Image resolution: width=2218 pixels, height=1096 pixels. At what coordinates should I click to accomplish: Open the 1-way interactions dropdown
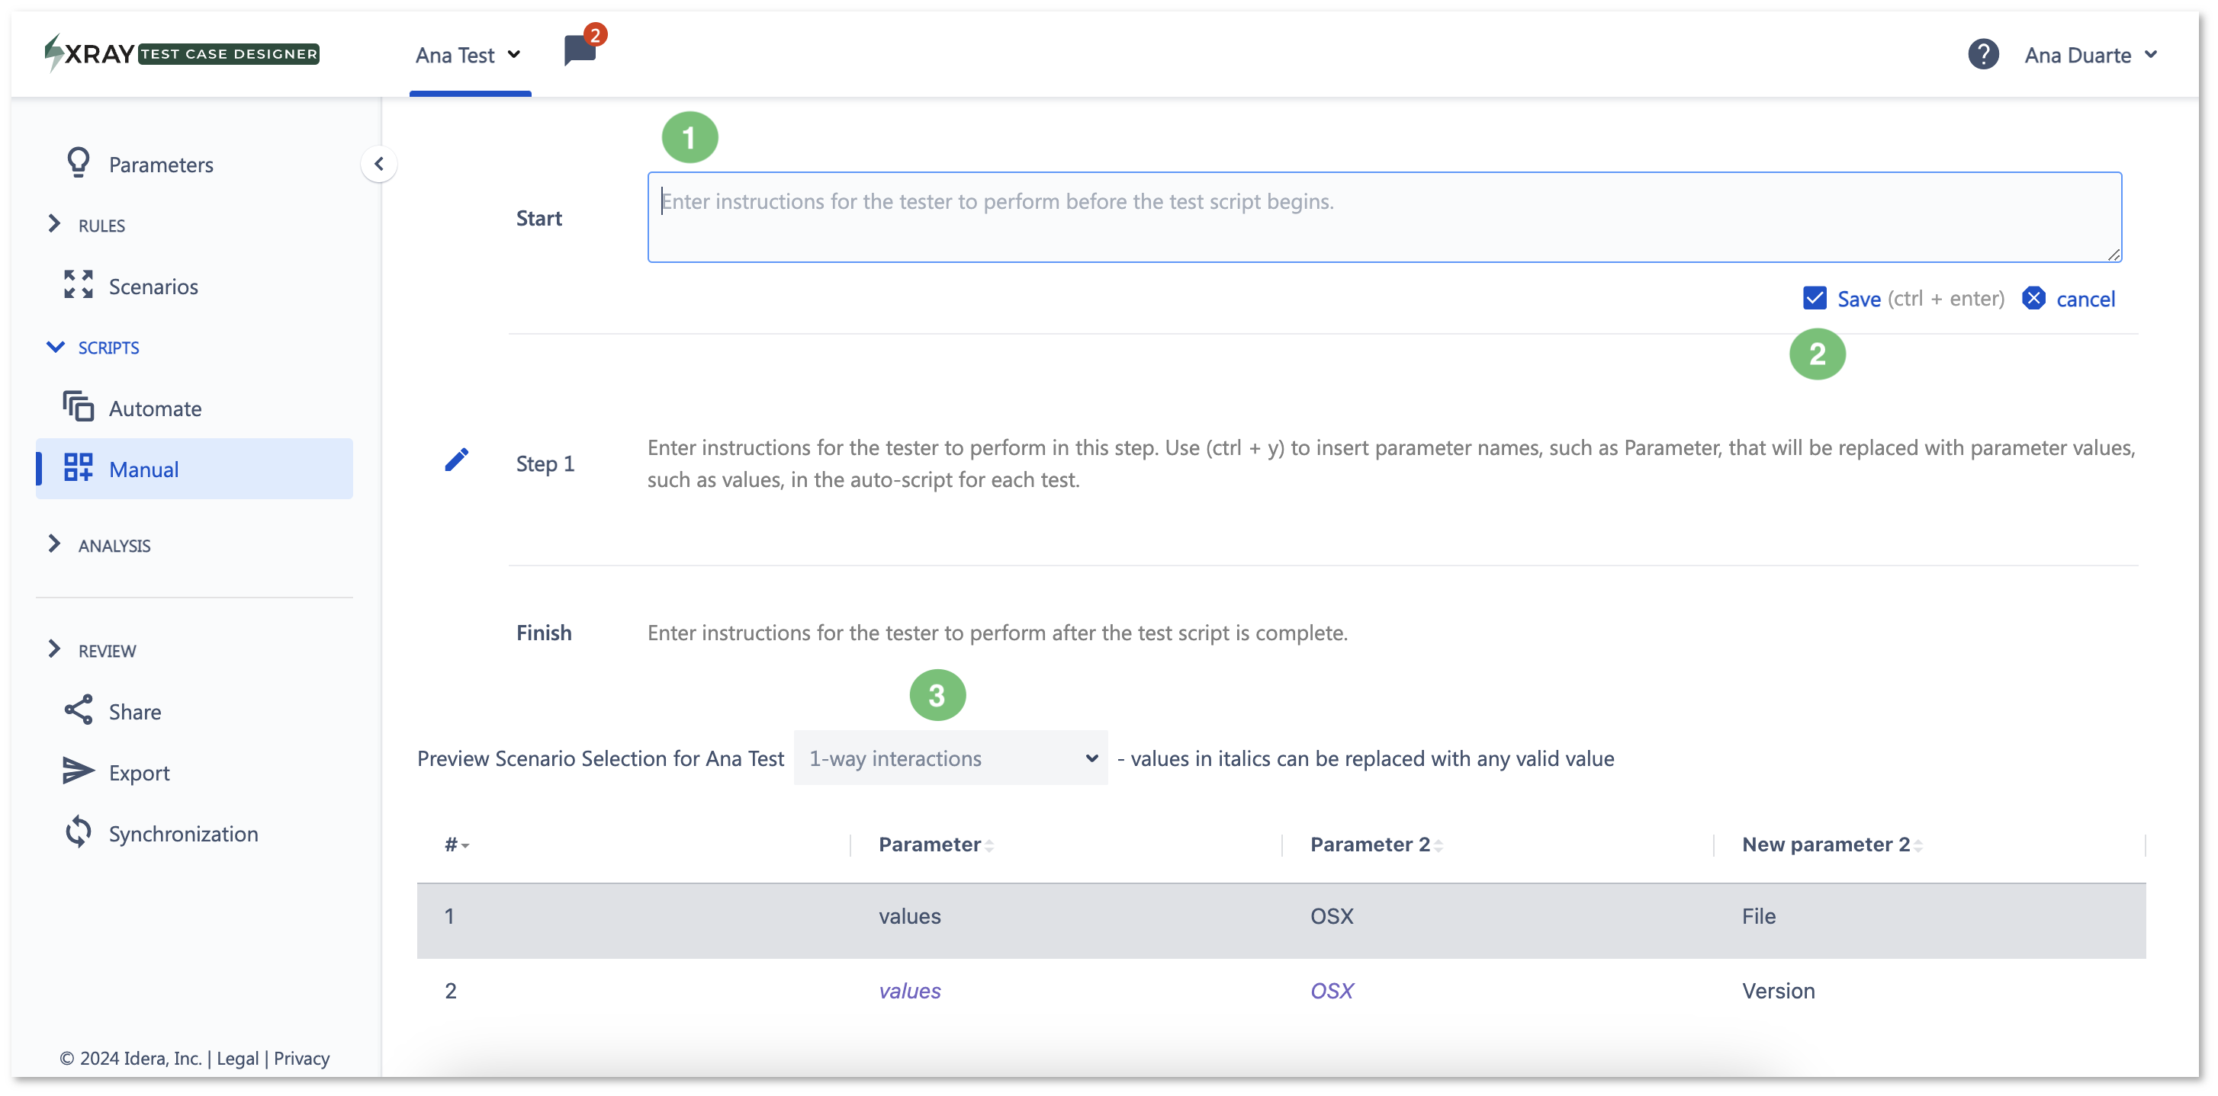click(x=950, y=758)
